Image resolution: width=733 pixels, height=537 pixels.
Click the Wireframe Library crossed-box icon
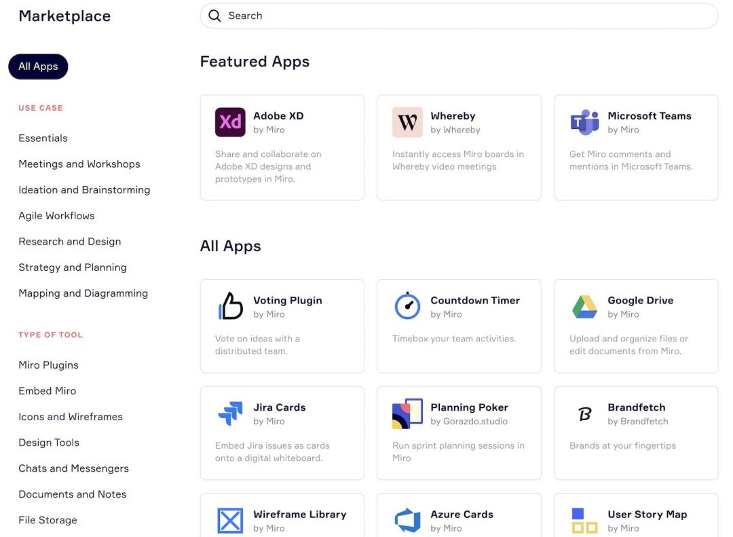coord(230,521)
